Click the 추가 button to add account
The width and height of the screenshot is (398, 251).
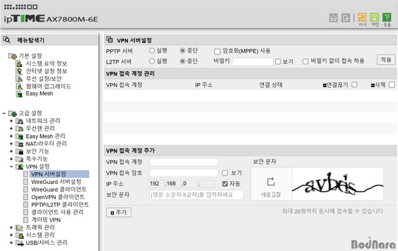coord(119,212)
